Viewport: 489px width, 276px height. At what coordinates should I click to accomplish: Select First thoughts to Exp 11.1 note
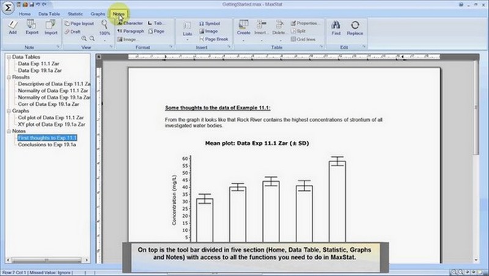click(47, 138)
